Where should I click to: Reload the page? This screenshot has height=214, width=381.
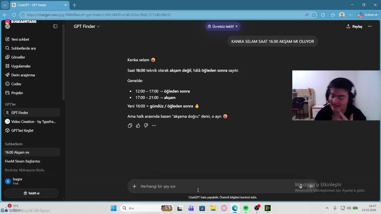14,15
